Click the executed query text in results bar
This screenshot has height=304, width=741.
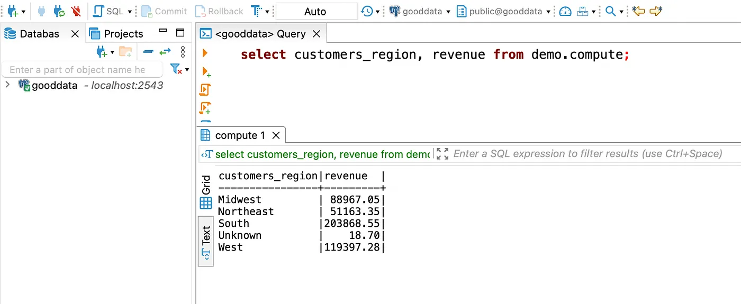(x=323, y=154)
